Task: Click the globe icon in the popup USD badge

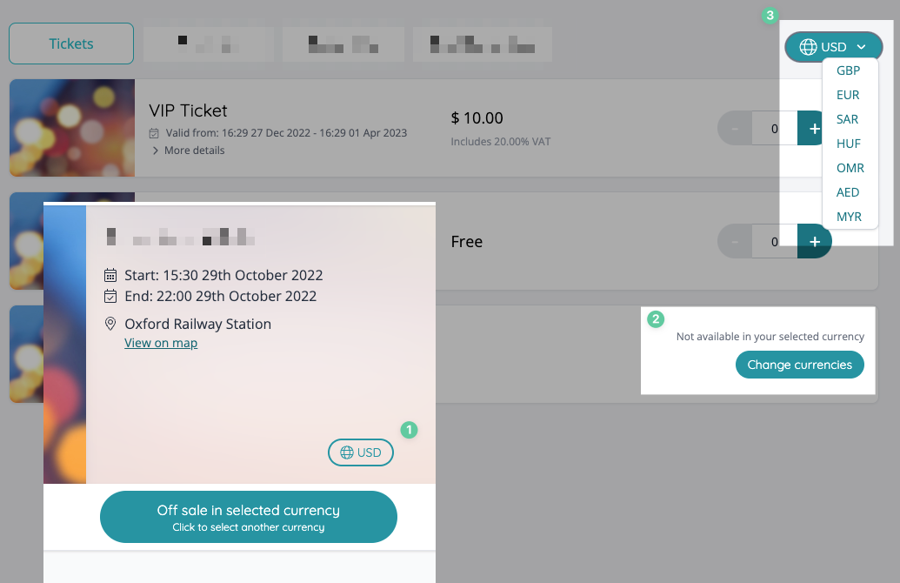Action: pos(346,452)
